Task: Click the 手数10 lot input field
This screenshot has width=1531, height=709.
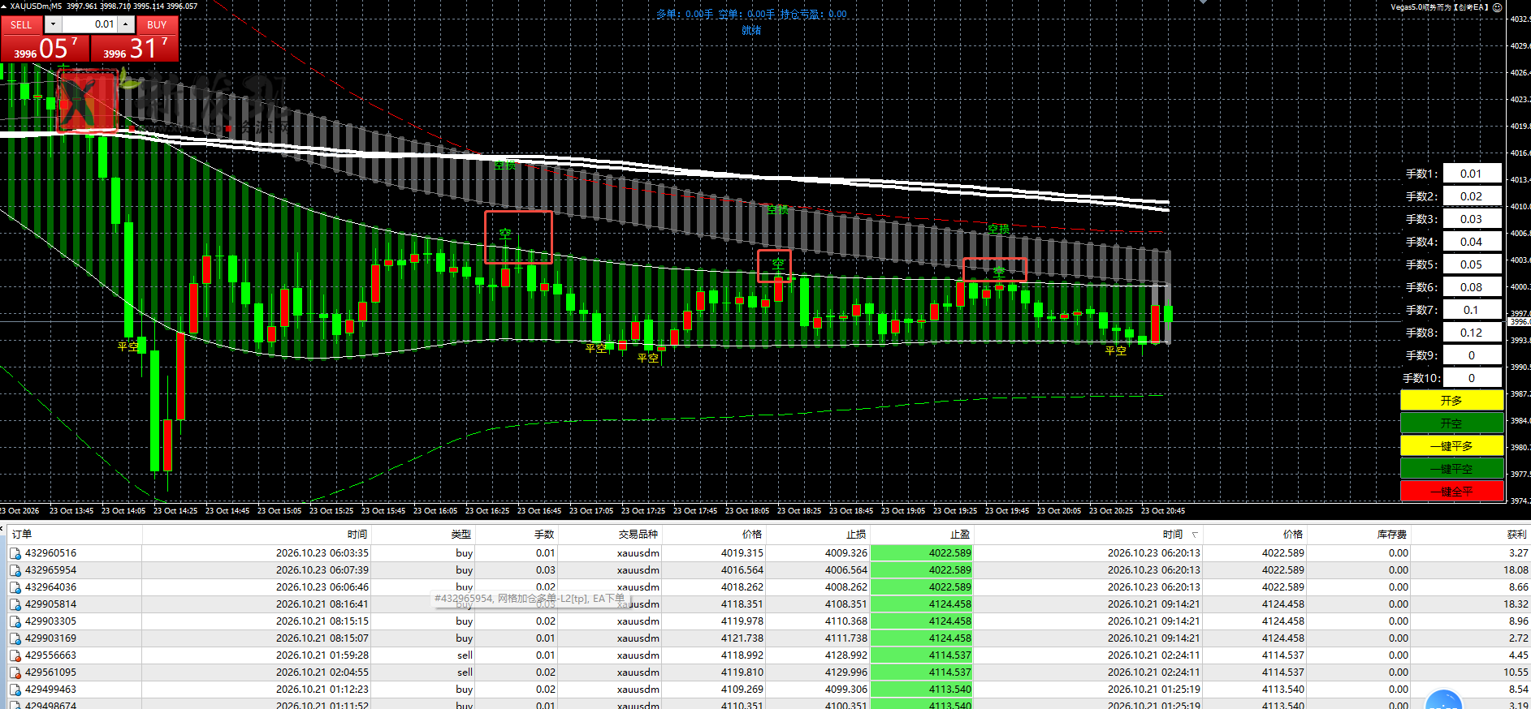Action: point(1472,378)
